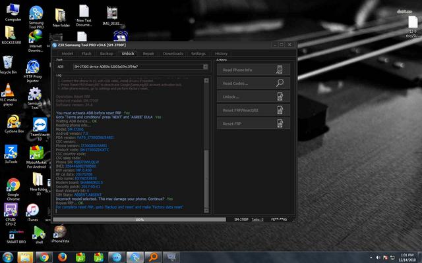Click the volume speaker tray icon
The height and width of the screenshot is (263, 422).
(x=378, y=258)
